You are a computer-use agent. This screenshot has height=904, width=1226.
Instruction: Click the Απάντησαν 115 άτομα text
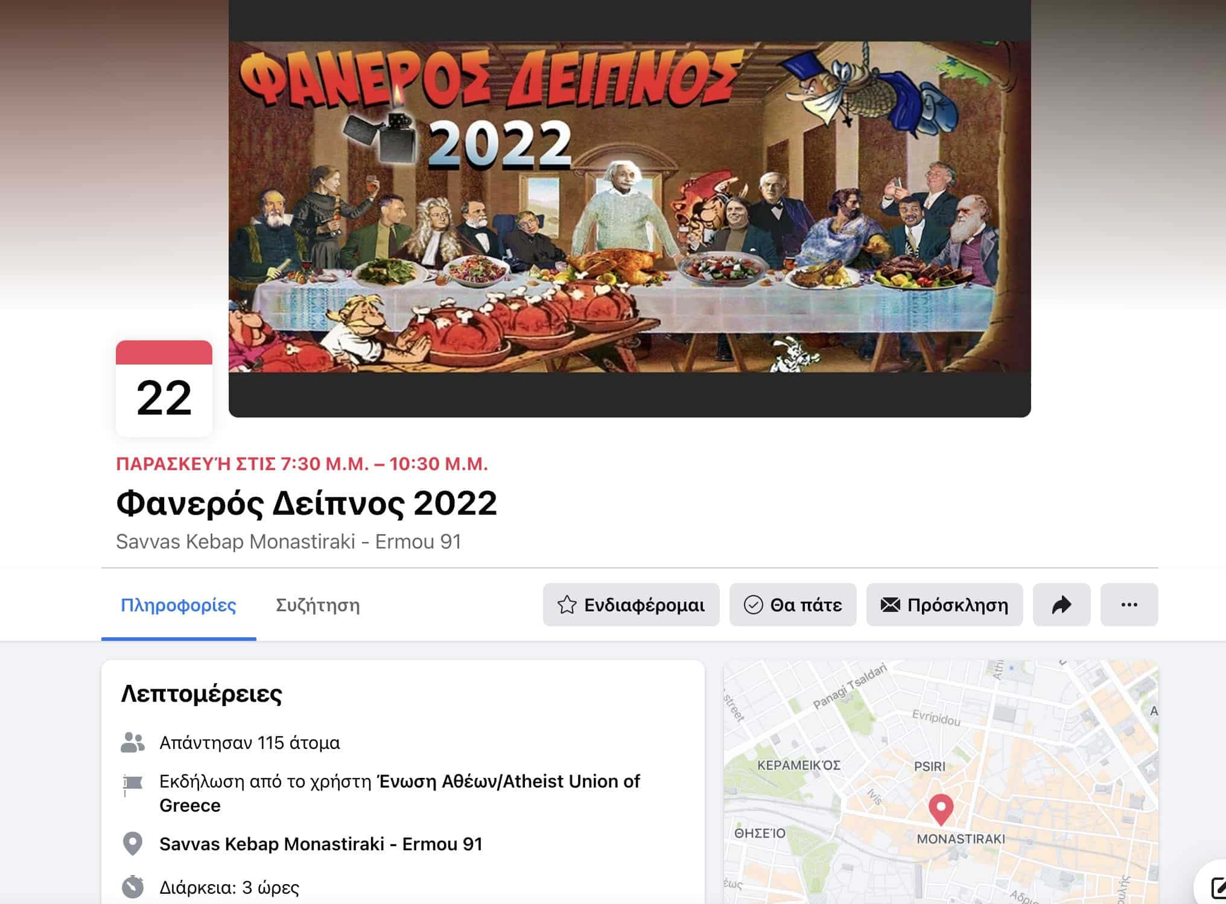tap(250, 743)
